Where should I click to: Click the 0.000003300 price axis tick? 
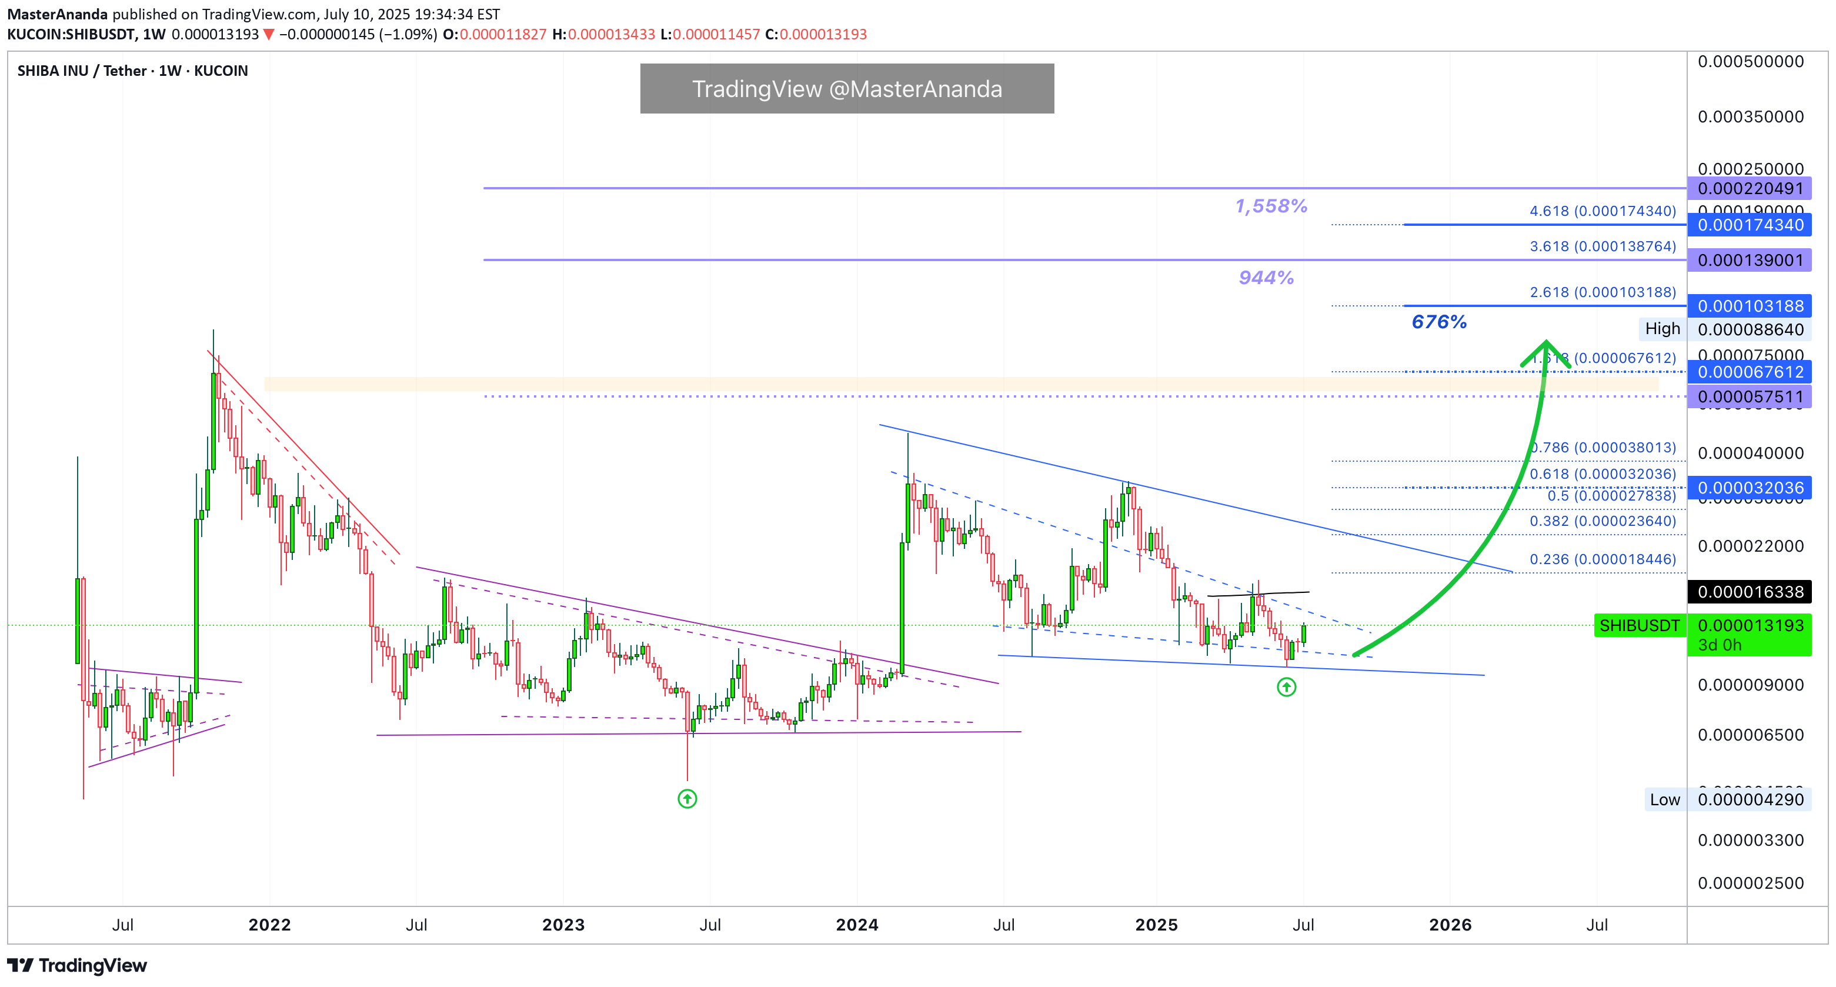[1751, 840]
